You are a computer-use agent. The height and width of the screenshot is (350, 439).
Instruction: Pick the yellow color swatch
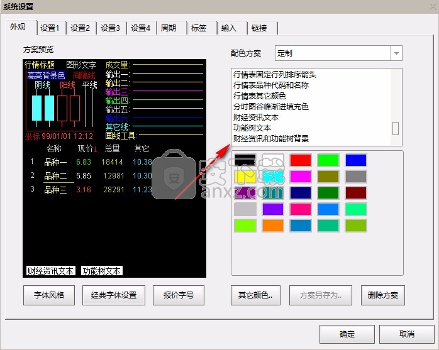coord(245,177)
